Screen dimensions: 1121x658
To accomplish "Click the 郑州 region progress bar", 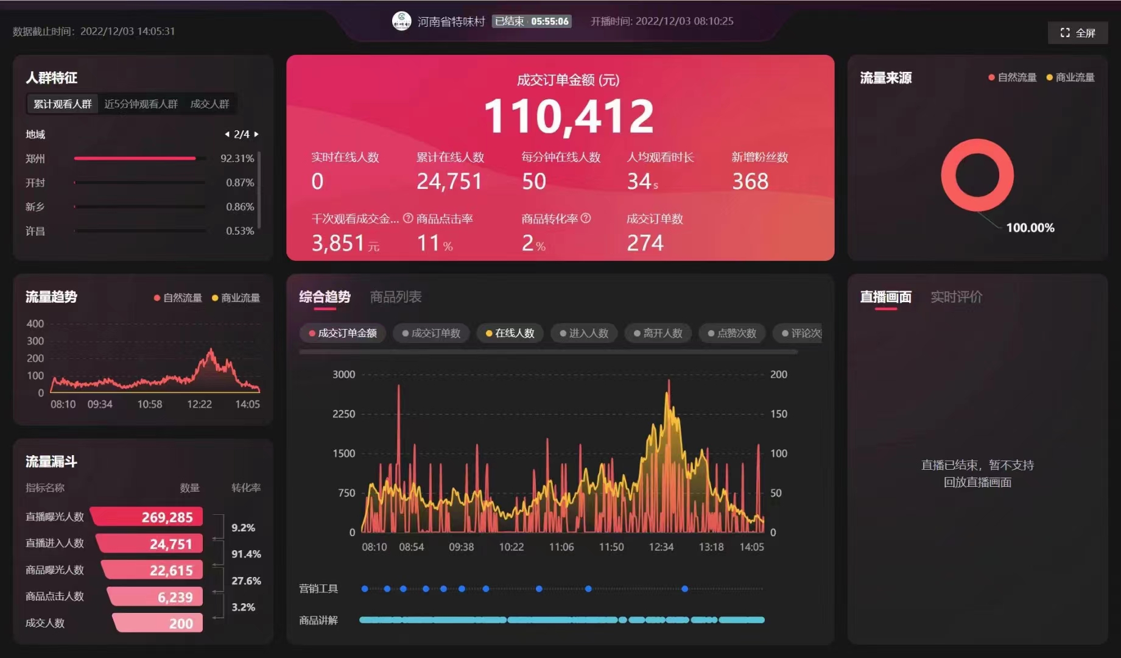I will coord(139,158).
